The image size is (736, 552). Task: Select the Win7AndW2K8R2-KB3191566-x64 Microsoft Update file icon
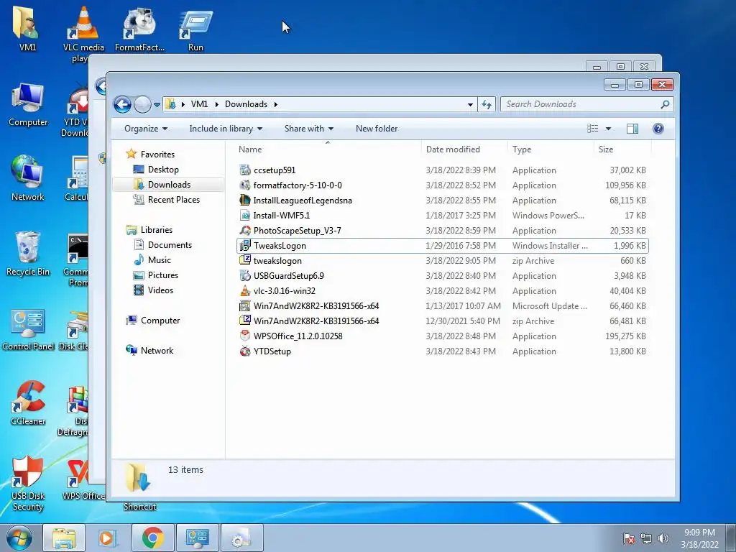(x=245, y=305)
